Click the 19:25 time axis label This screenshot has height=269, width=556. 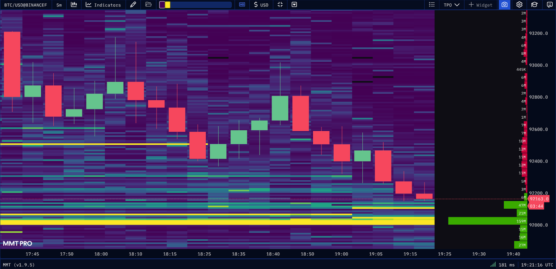444,254
